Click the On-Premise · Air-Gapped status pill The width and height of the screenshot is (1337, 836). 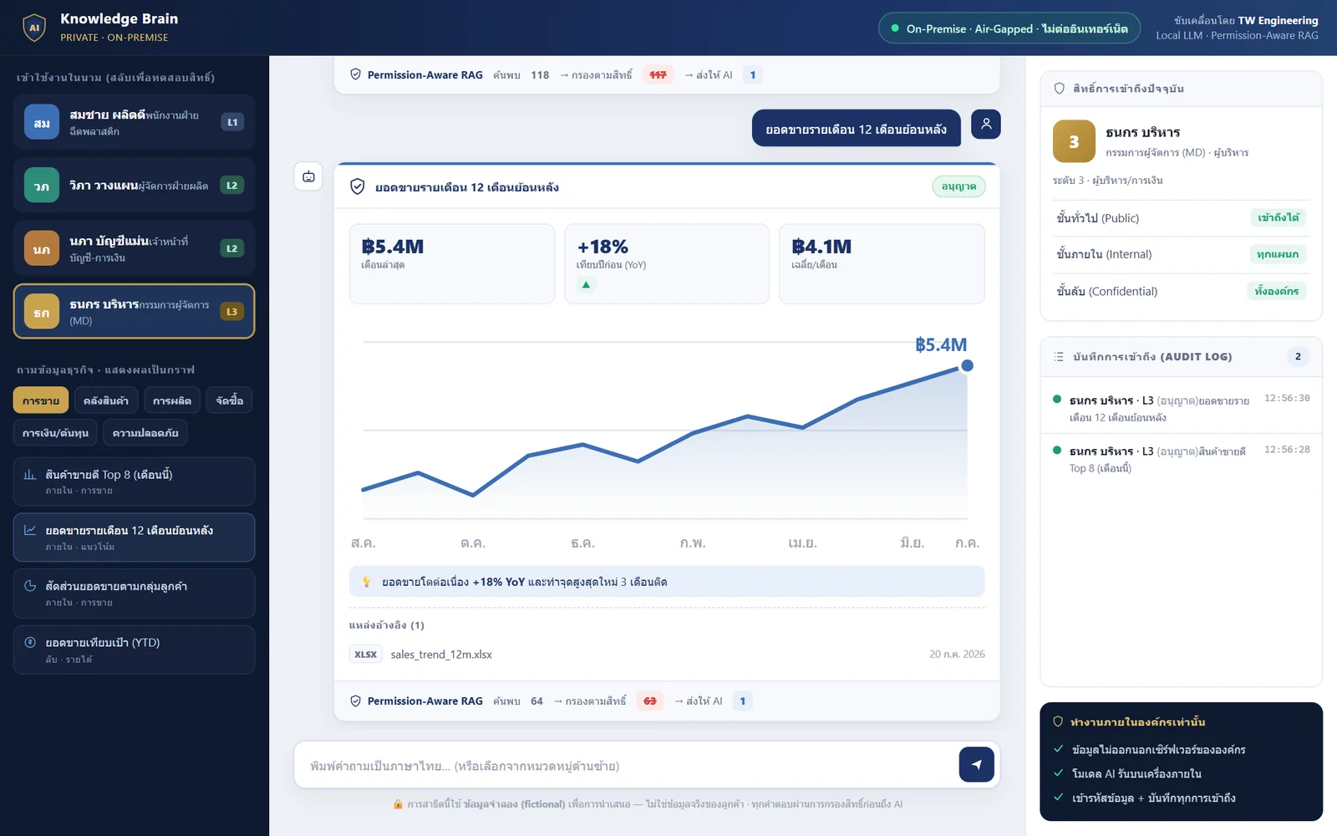click(1009, 28)
